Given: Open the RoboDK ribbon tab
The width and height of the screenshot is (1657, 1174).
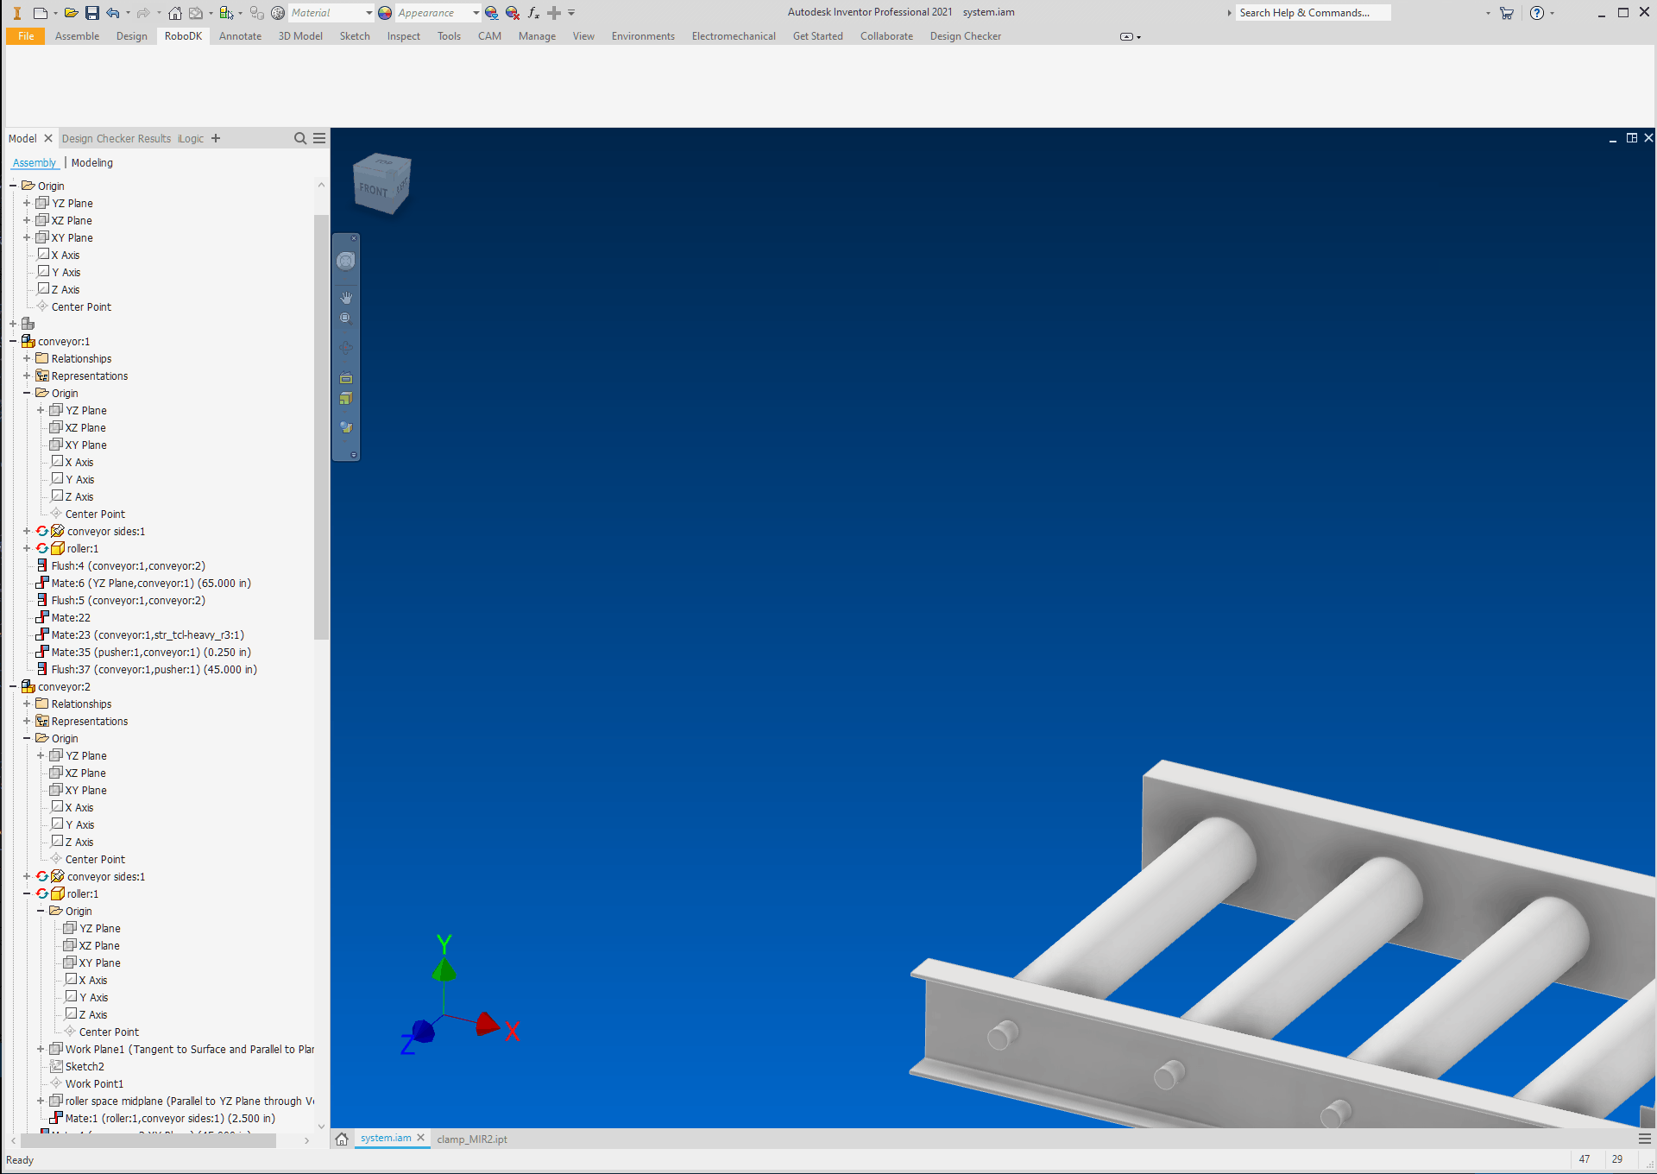Looking at the screenshot, I should click(x=183, y=36).
